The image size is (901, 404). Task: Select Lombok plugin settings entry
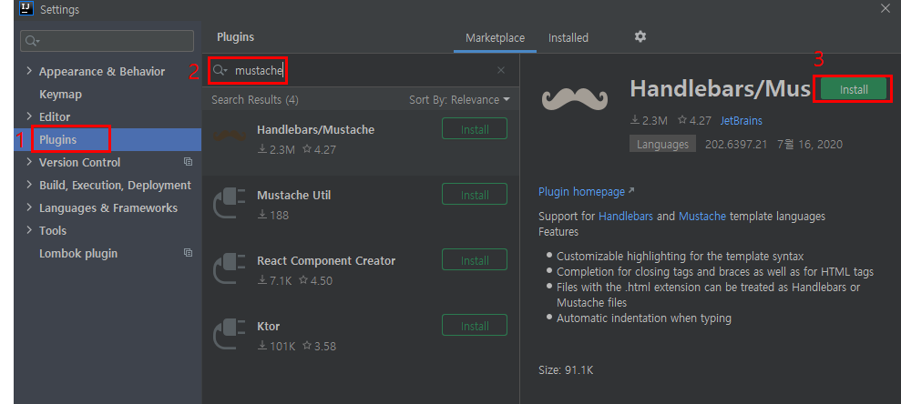[78, 253]
